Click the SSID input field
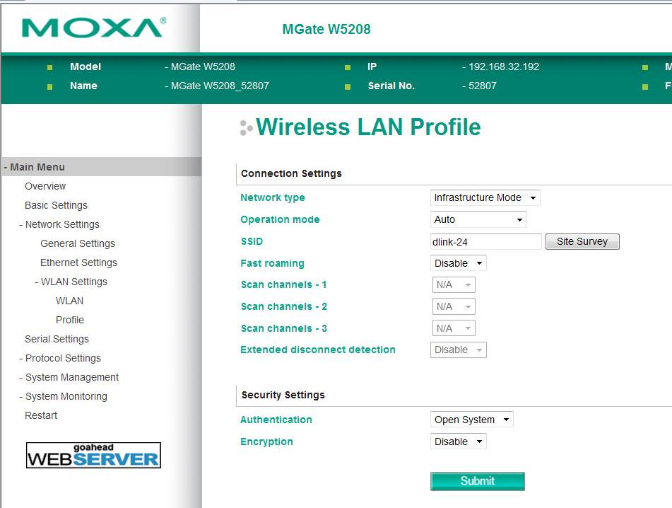Image resolution: width=672 pixels, height=508 pixels. coord(485,241)
